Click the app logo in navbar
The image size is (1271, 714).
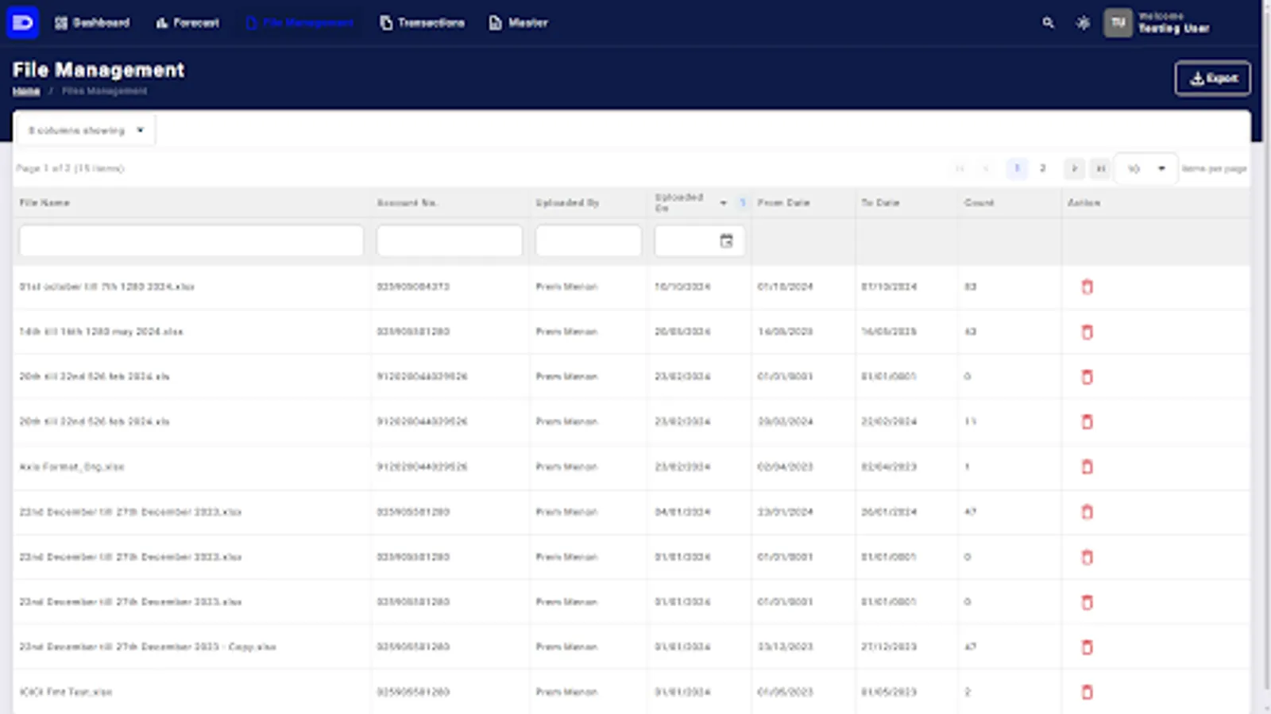click(x=22, y=21)
